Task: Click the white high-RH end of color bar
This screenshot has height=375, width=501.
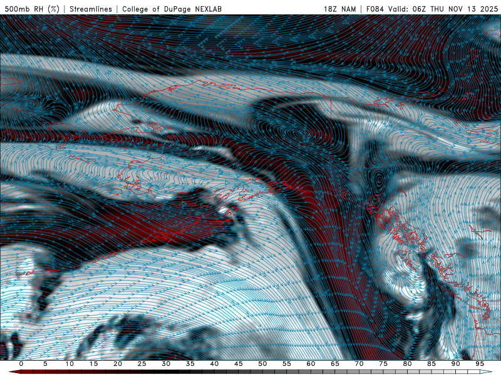Action: pyautogui.click(x=487, y=372)
